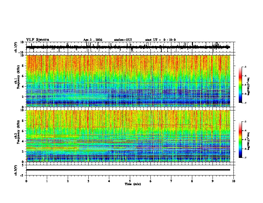Viewport: 263px width, 203px height.
Task: Select the "start UT = 0 : 10: 0" text
Action: [160, 40]
